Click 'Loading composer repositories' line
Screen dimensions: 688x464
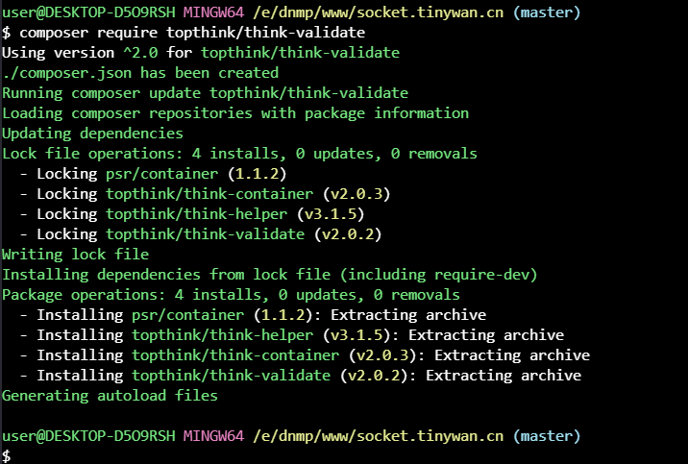coord(235,113)
